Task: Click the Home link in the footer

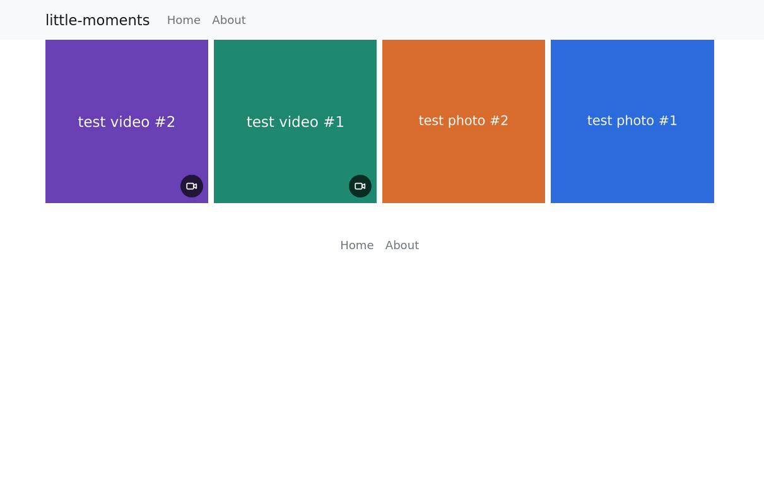Action: [x=357, y=245]
